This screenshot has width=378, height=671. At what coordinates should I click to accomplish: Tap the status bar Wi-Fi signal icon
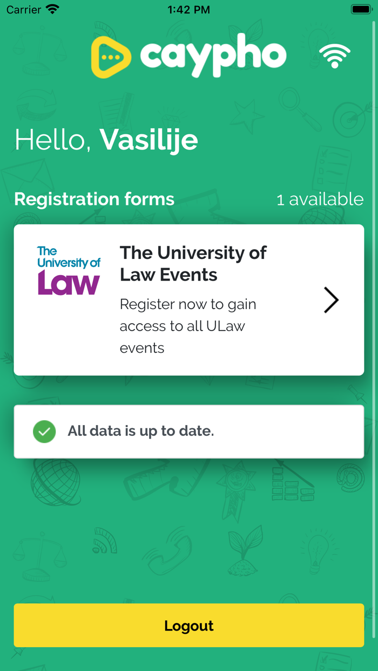pos(52,10)
